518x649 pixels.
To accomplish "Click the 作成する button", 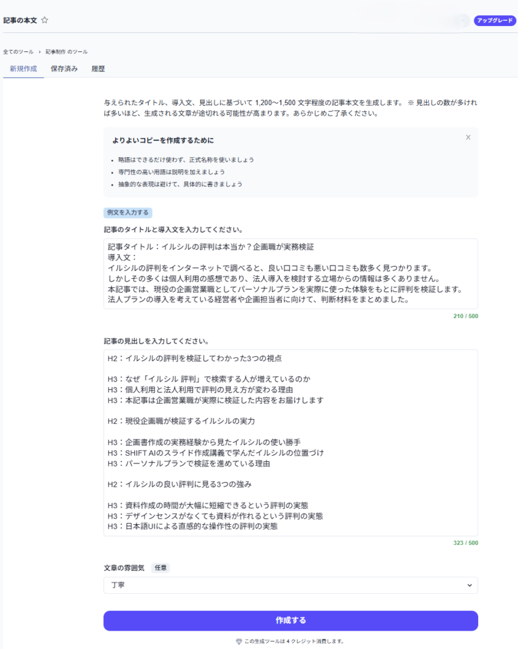I will (291, 620).
